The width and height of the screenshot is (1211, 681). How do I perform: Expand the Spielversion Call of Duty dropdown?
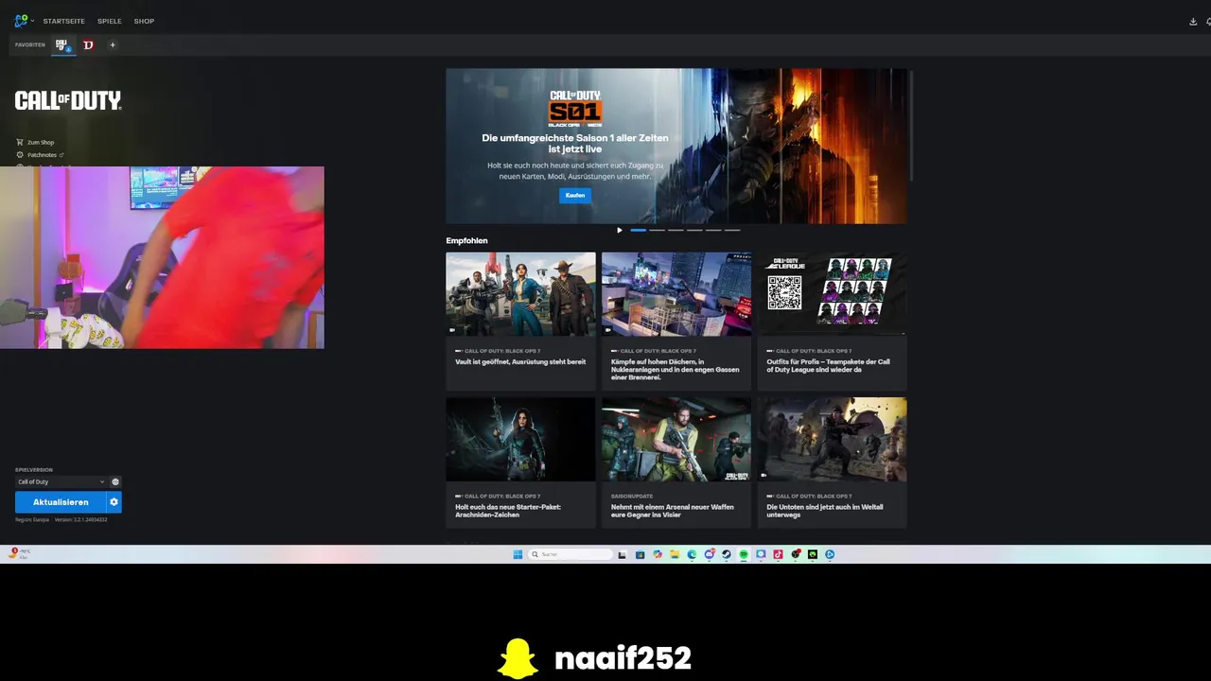pyautogui.click(x=61, y=481)
